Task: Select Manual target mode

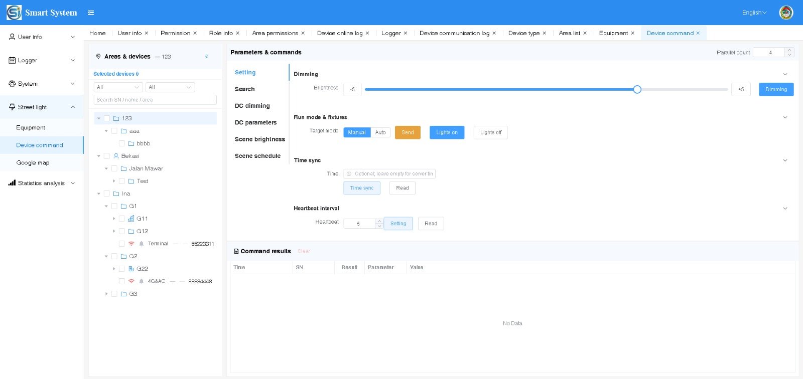Action: [x=357, y=132]
